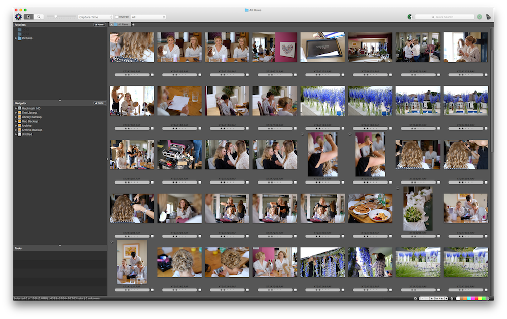Select the cyan color class swatch
This screenshot has width=507, height=319.
tap(469, 299)
